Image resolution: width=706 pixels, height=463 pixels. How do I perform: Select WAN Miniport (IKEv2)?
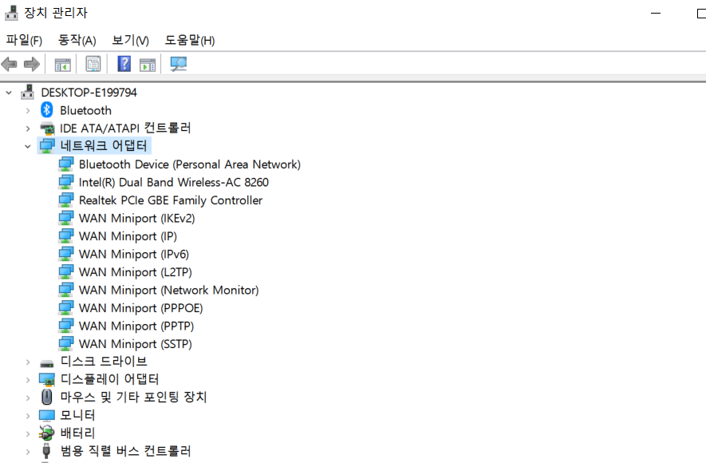(137, 218)
